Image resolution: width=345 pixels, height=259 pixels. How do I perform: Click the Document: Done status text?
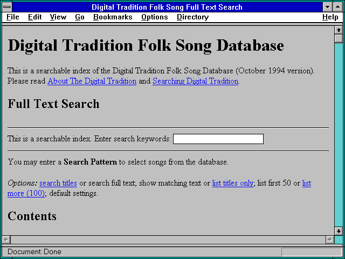(34, 252)
